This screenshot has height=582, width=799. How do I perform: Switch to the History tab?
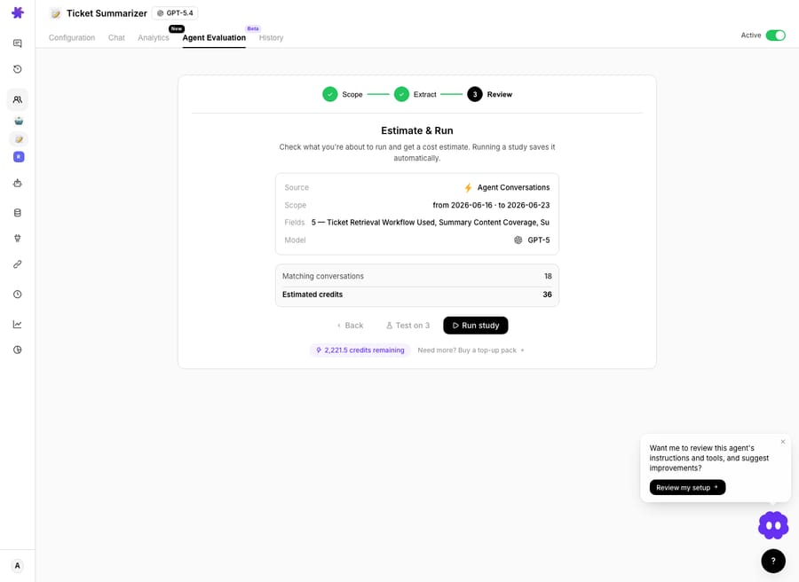(x=271, y=37)
